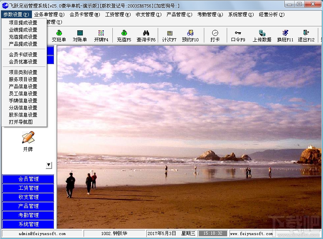This screenshot has height=239, width=323.
Task: Click the 打卡 clock-in icon
Action: coord(215,36)
